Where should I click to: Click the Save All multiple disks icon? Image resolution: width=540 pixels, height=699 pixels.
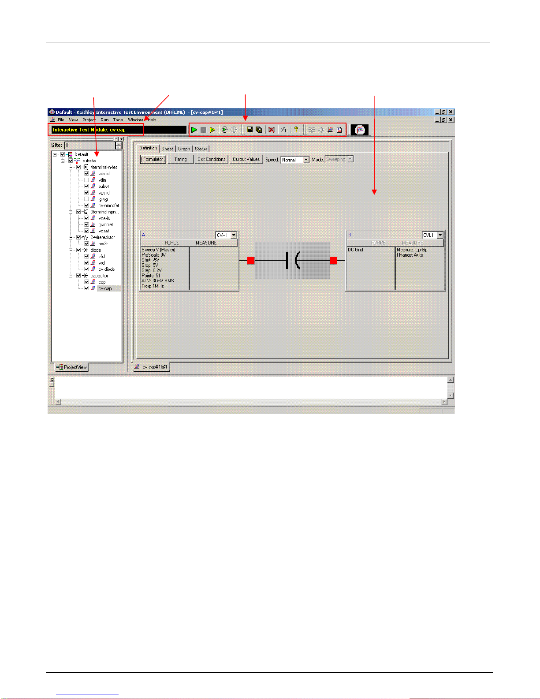pos(259,130)
